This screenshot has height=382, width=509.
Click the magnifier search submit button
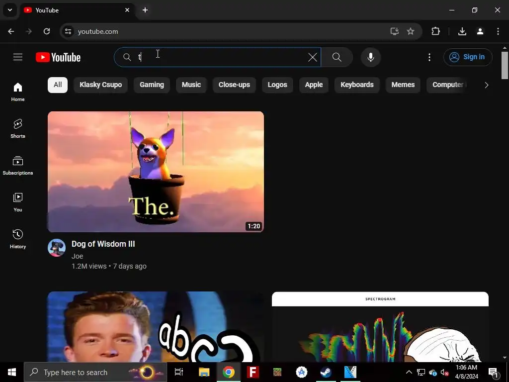[337, 57]
